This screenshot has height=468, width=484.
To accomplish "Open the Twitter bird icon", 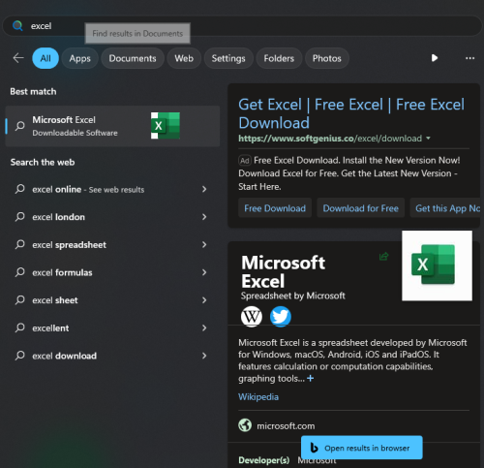I will coord(281,317).
